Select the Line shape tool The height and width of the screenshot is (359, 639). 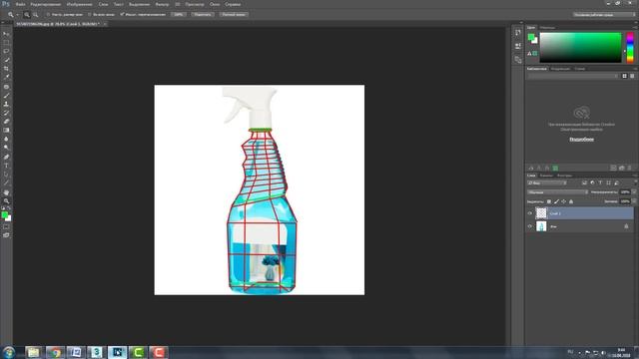click(6, 182)
